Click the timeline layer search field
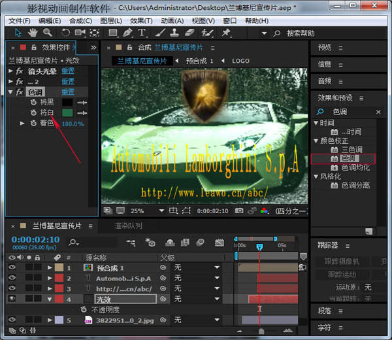Viewport: 392px width, 340px height. 91,242
